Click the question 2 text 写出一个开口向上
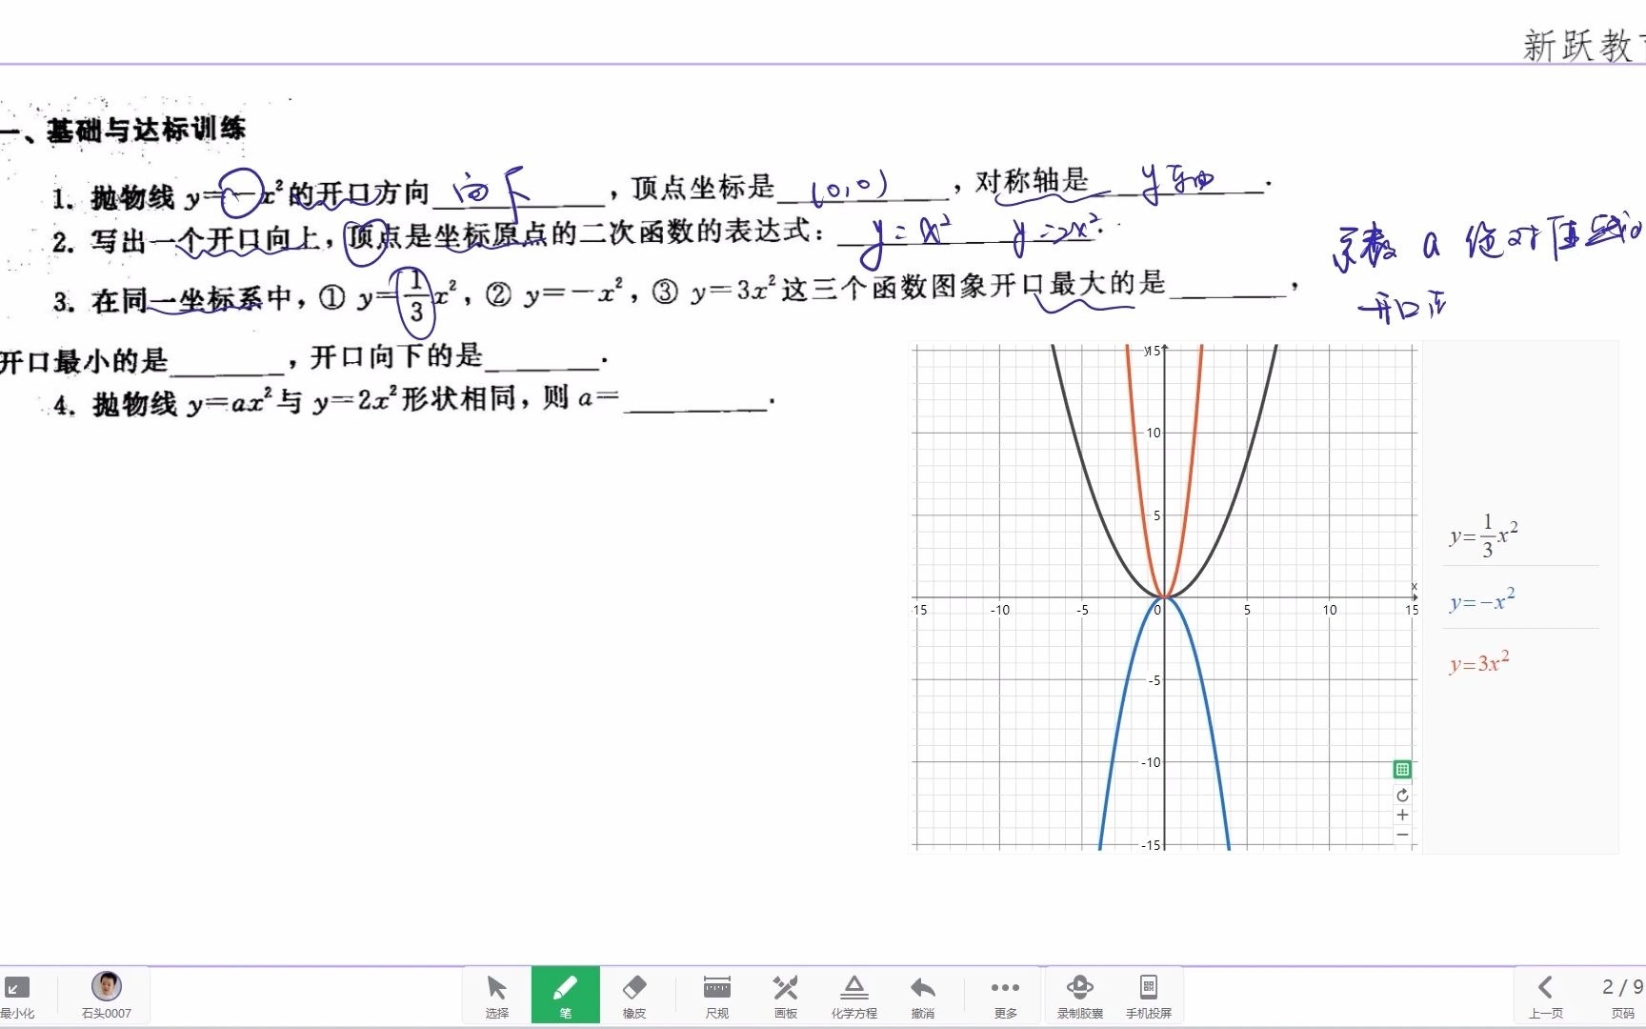The height and width of the screenshot is (1029, 1646). [x=205, y=238]
